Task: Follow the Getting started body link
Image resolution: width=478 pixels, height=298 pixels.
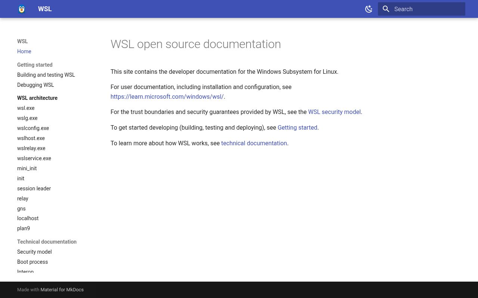Action: [297, 127]
